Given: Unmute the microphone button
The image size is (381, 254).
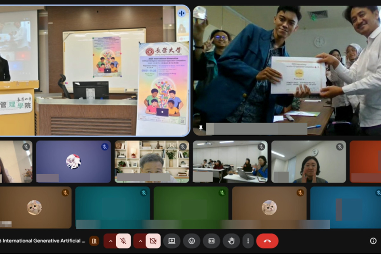Looking at the screenshot, I should click(x=123, y=241).
